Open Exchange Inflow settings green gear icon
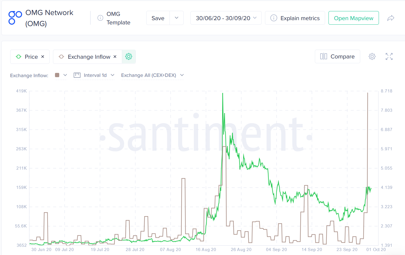The image size is (405, 255). (x=129, y=57)
